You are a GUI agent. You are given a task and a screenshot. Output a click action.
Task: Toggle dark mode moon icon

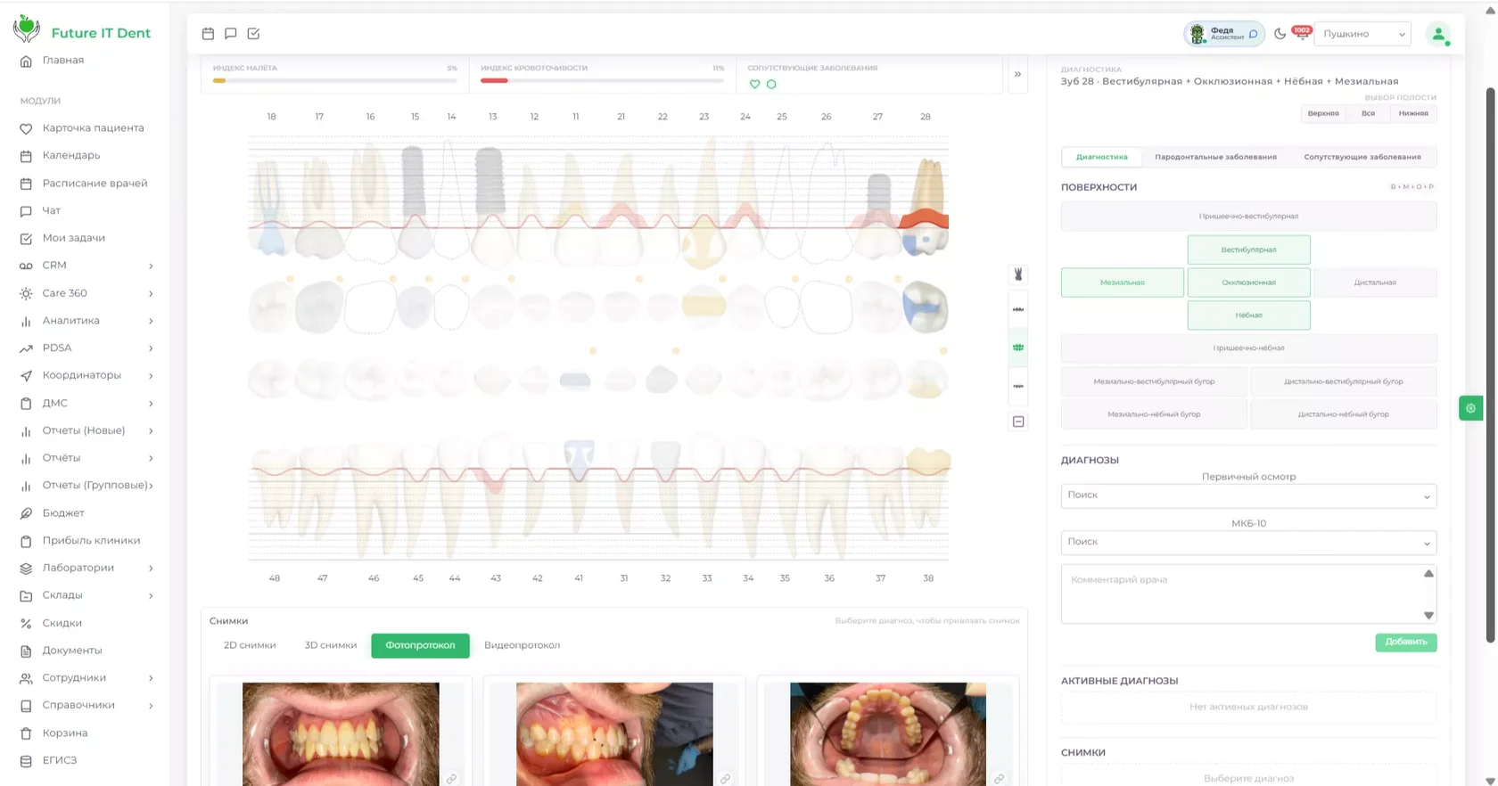(x=1280, y=34)
